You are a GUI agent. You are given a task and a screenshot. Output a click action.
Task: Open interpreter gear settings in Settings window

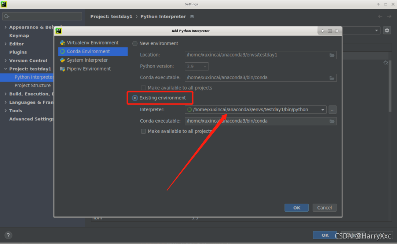(x=387, y=30)
